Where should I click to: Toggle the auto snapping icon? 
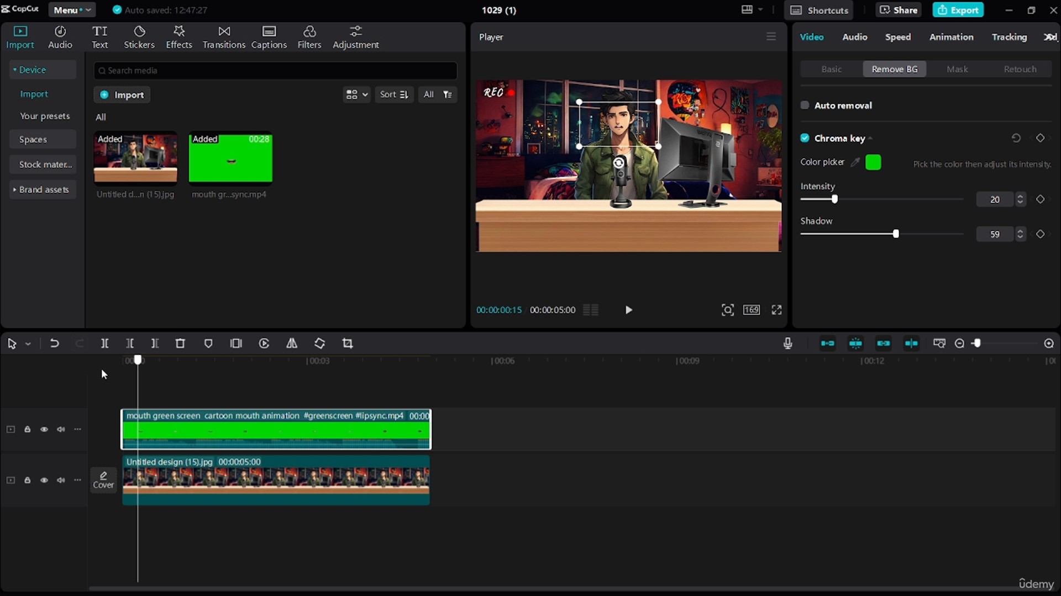tap(855, 343)
